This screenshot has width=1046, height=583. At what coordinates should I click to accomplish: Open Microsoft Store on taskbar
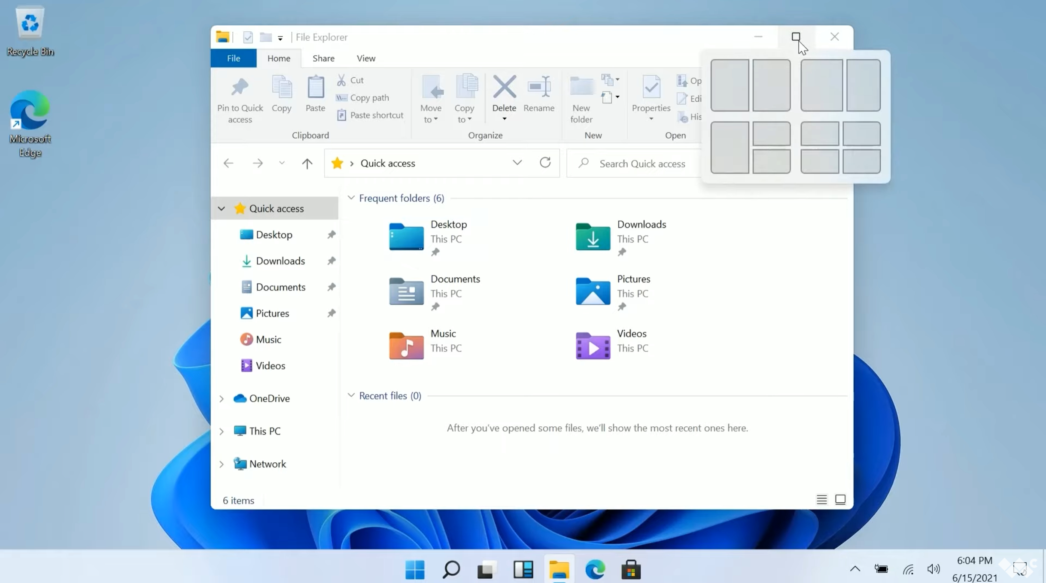click(x=631, y=570)
